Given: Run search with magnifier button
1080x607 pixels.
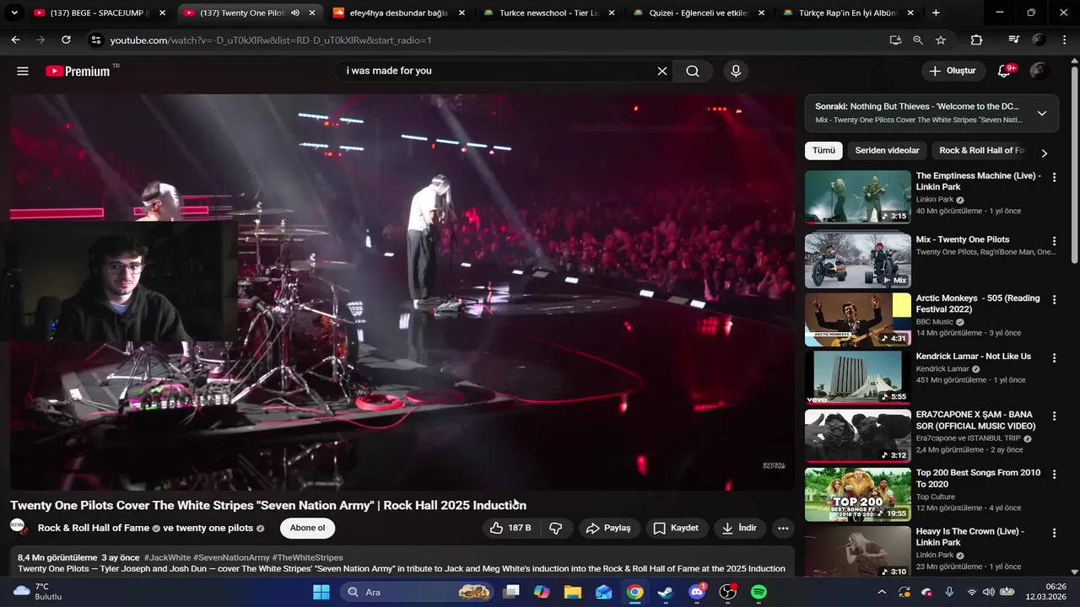Looking at the screenshot, I should tap(693, 71).
